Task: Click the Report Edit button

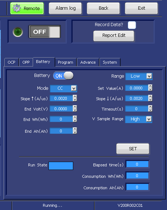Action: click(114, 36)
